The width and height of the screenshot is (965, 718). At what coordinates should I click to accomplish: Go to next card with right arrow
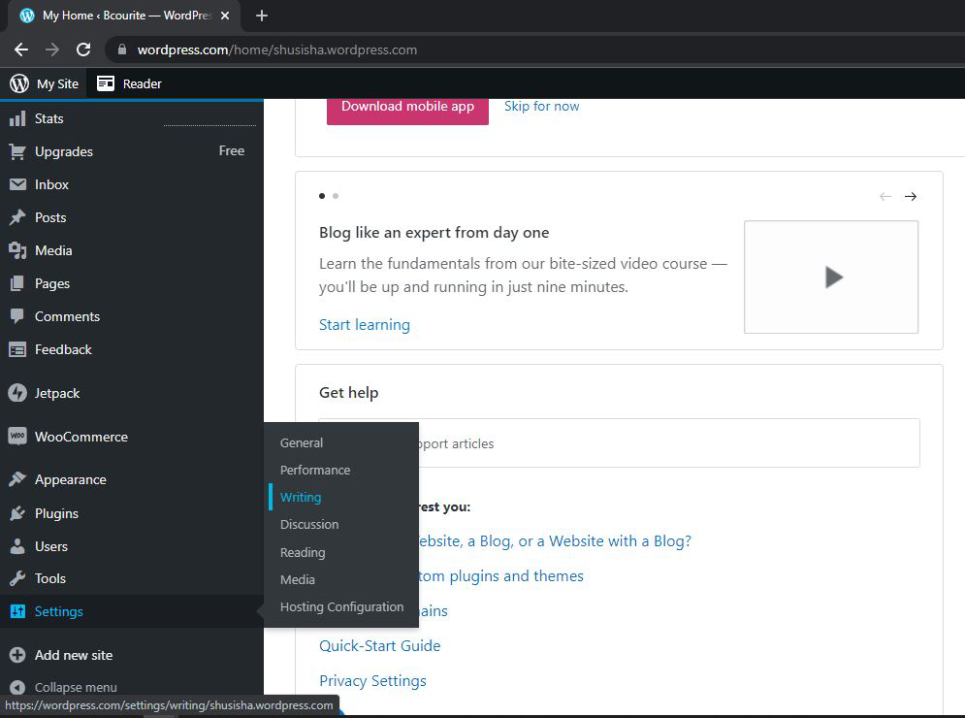[911, 196]
